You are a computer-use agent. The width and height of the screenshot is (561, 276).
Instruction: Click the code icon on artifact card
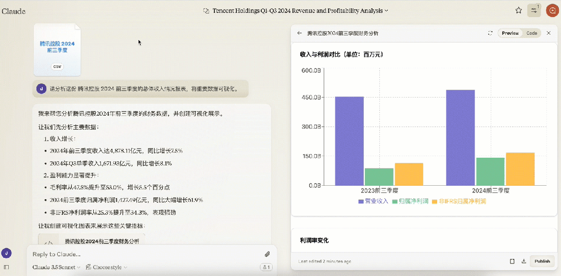[48, 242]
